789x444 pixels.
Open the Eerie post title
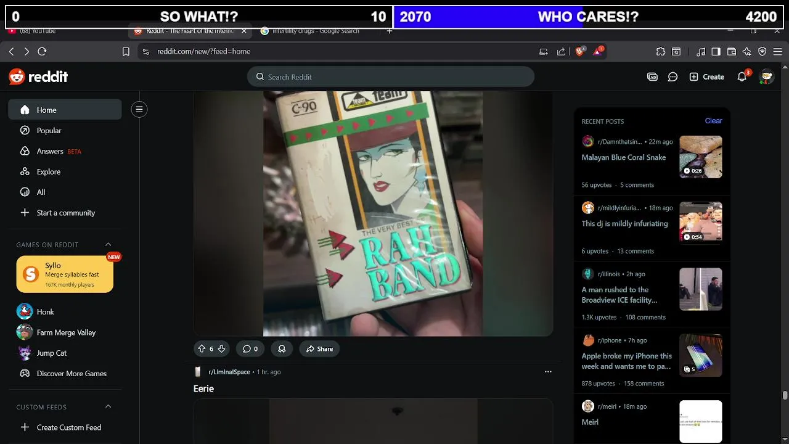[203, 388]
